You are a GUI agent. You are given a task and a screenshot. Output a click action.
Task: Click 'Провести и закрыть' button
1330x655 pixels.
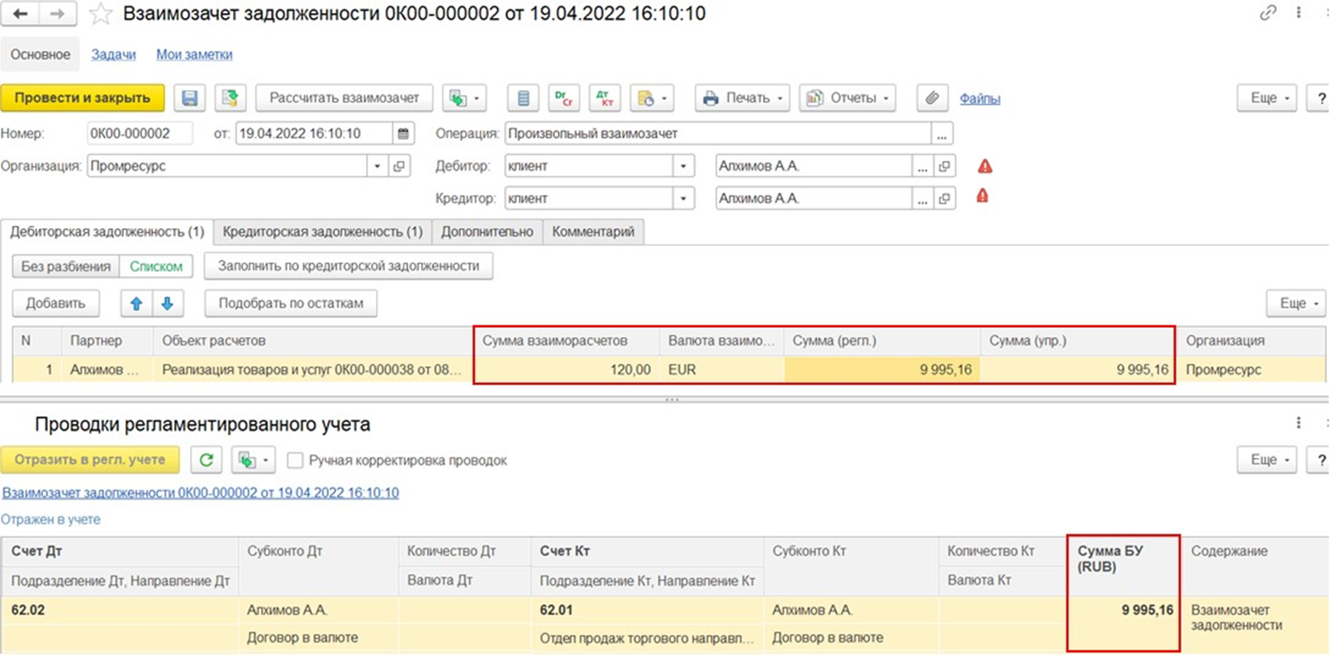click(x=83, y=98)
